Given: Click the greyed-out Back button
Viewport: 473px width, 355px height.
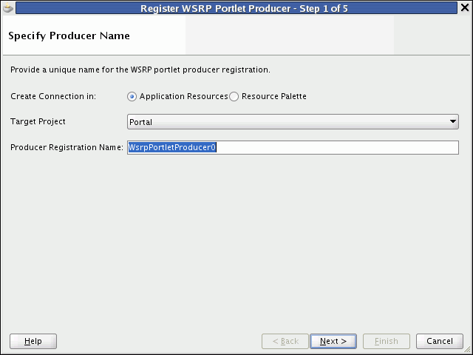Looking at the screenshot, I should [285, 341].
